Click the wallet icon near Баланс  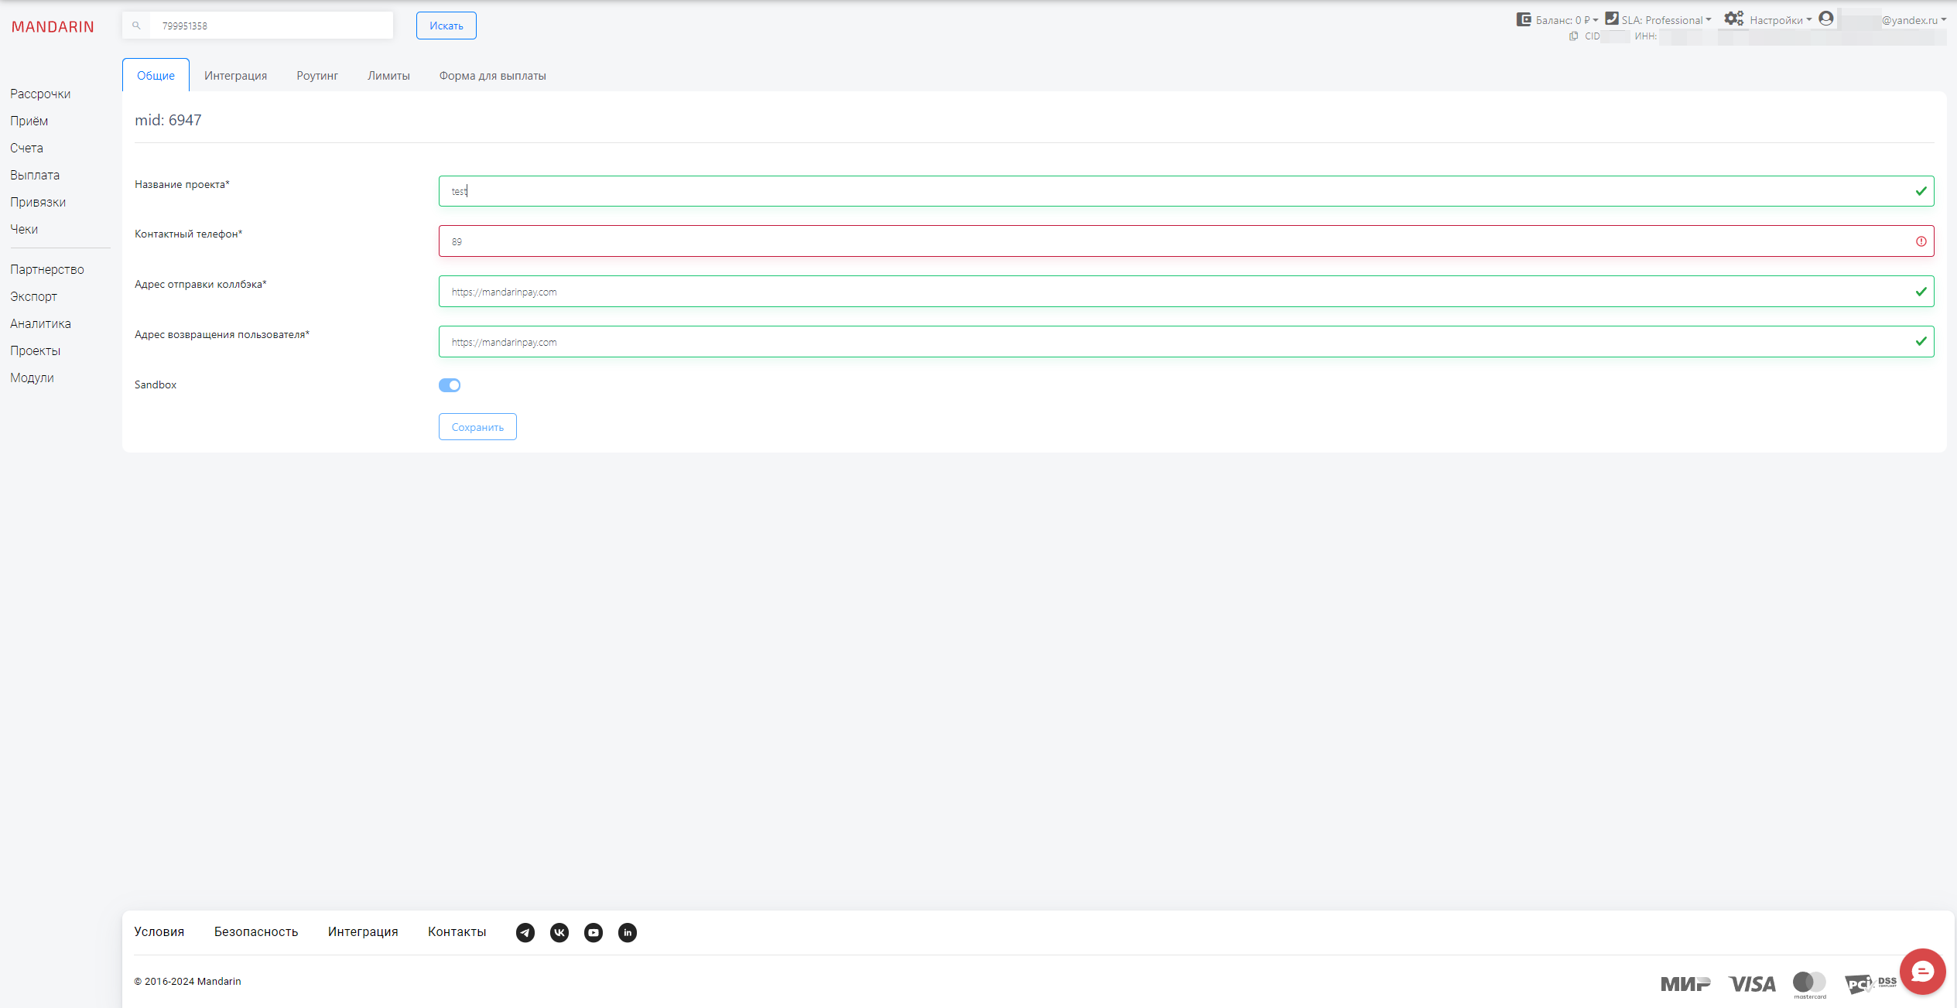point(1523,19)
